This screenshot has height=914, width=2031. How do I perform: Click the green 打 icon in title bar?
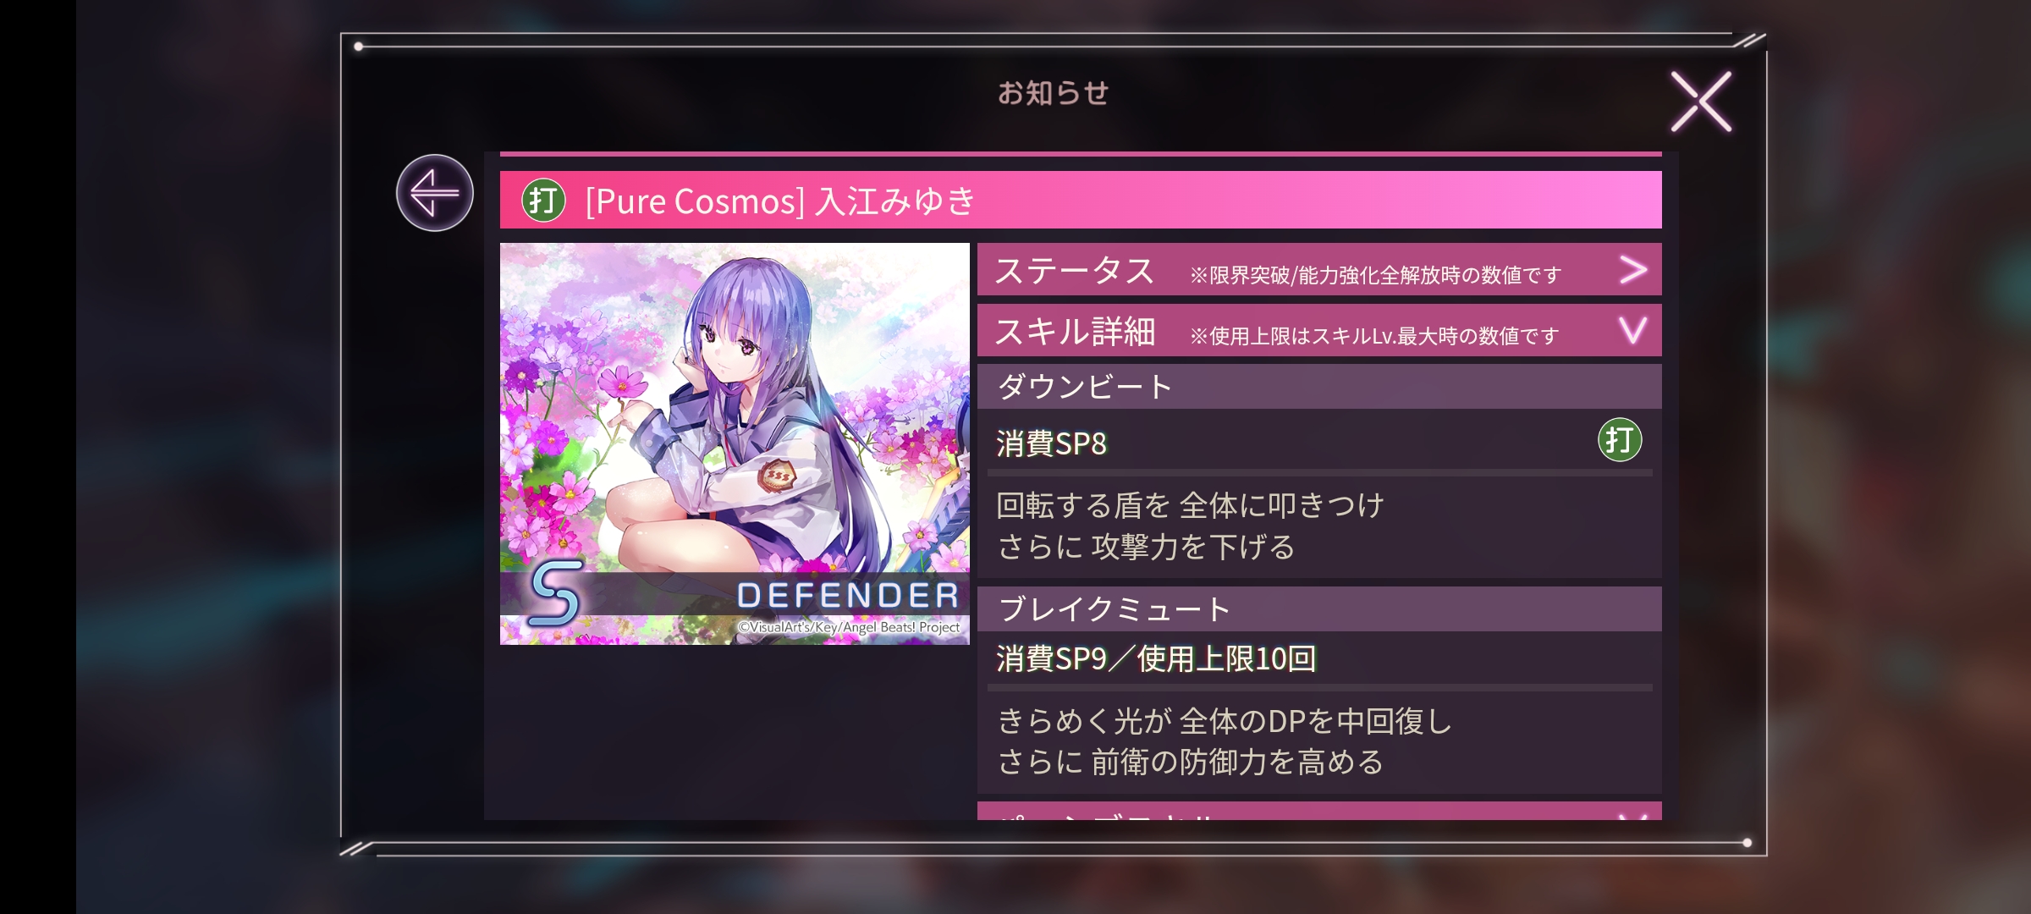click(x=543, y=201)
